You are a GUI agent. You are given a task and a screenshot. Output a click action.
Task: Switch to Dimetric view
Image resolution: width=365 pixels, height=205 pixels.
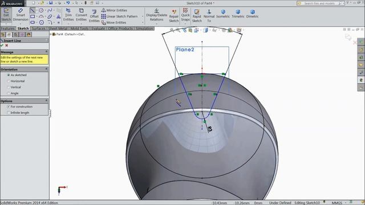pyautogui.click(x=252, y=14)
